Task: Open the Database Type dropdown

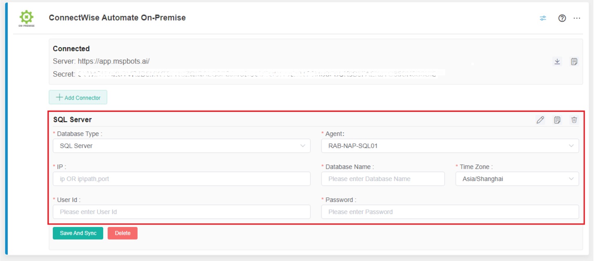Action: click(180, 146)
